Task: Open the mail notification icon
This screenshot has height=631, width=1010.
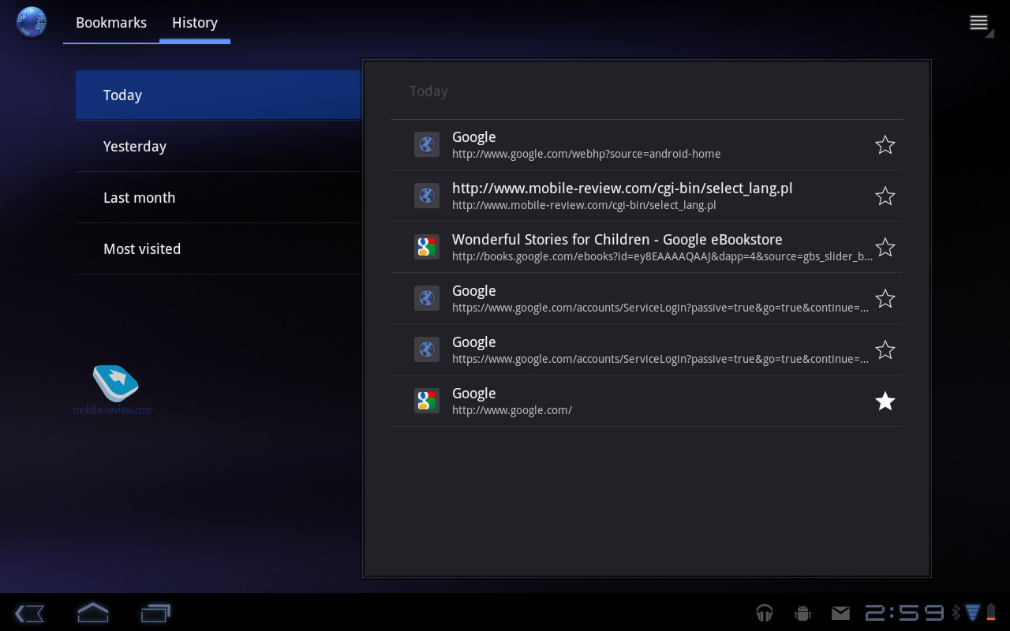Action: [x=840, y=613]
